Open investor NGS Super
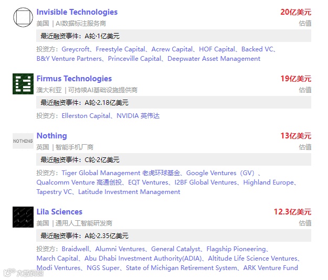 tap(103, 268)
